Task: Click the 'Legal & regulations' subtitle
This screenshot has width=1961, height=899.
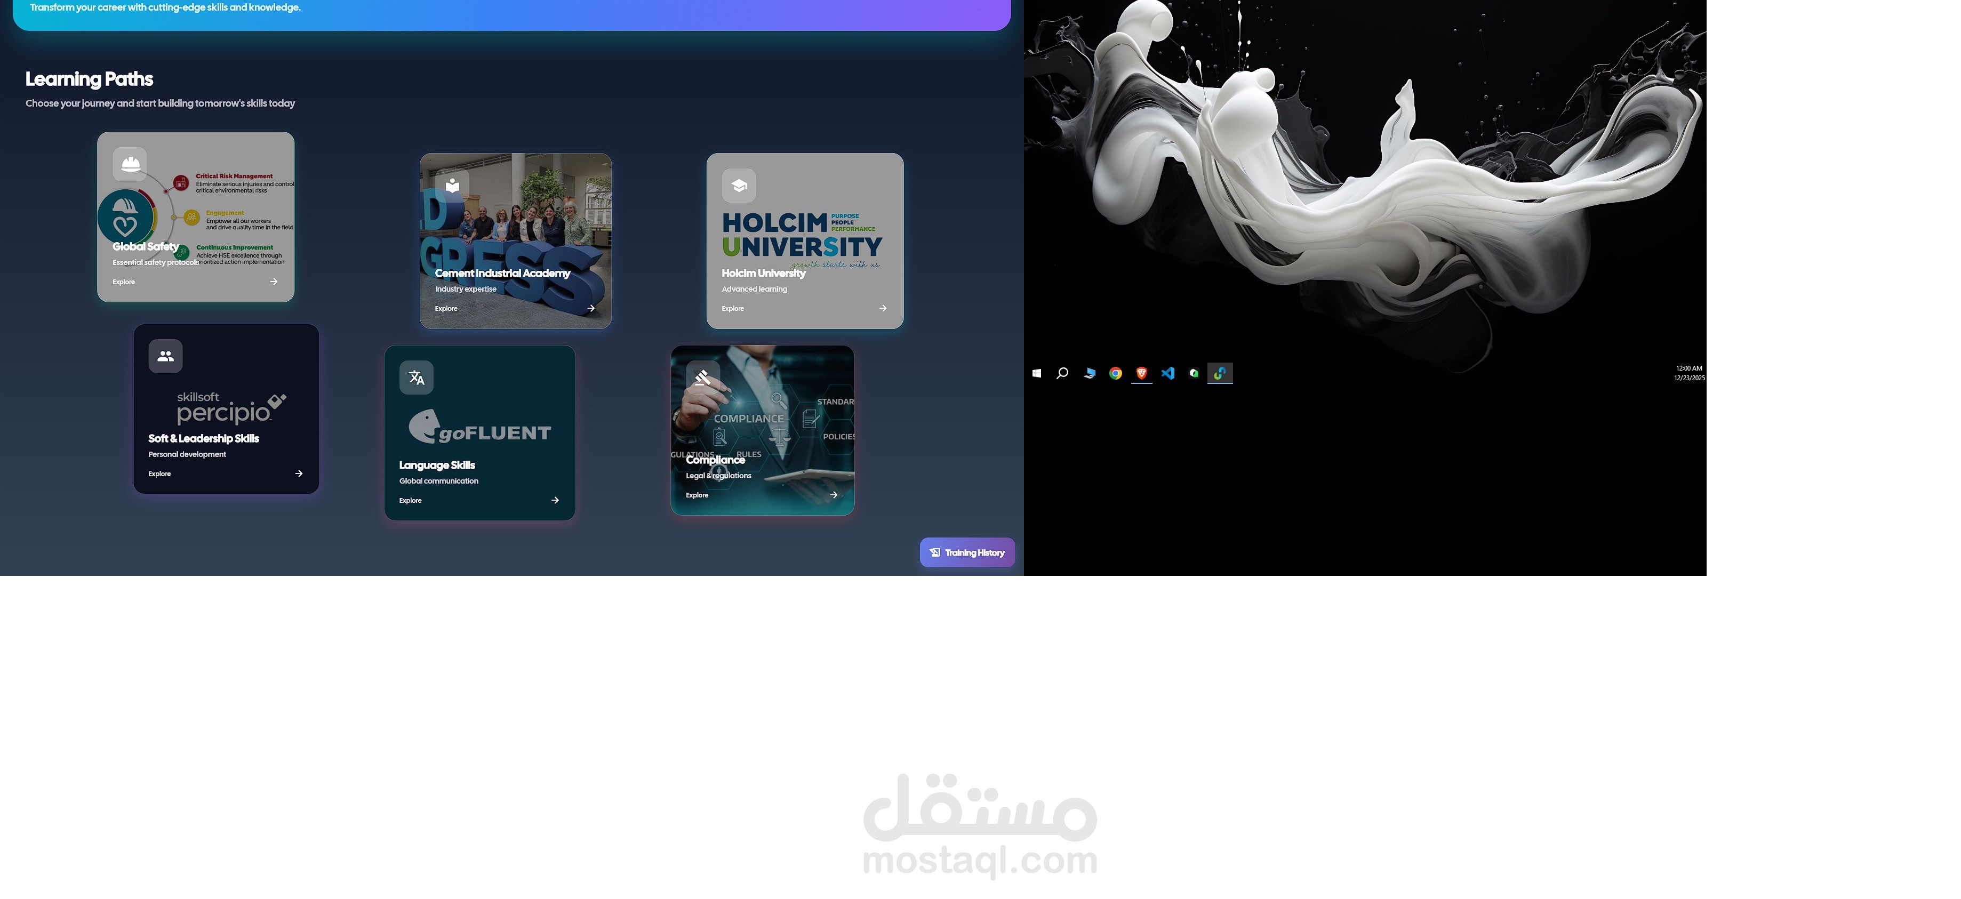Action: (718, 476)
